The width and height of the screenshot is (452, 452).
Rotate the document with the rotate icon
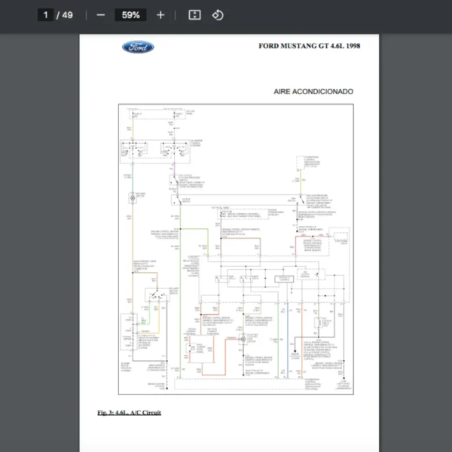coord(218,15)
